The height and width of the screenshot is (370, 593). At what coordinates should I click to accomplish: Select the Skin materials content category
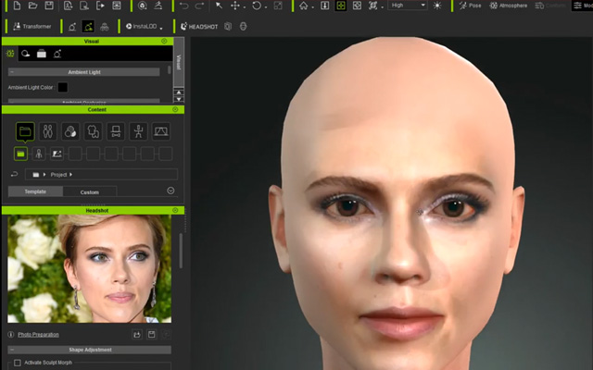point(70,131)
